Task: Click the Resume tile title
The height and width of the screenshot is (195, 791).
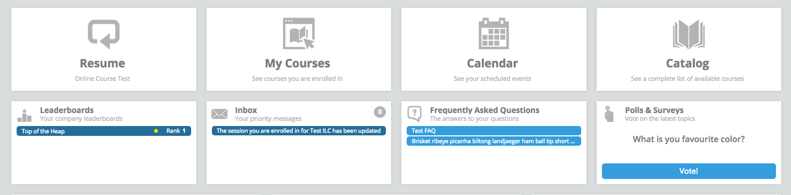Action: (x=102, y=64)
